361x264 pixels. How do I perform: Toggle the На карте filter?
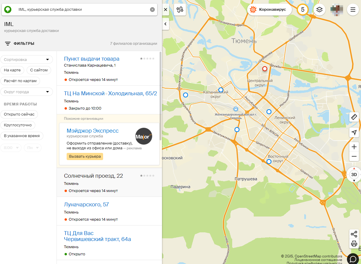click(12, 70)
